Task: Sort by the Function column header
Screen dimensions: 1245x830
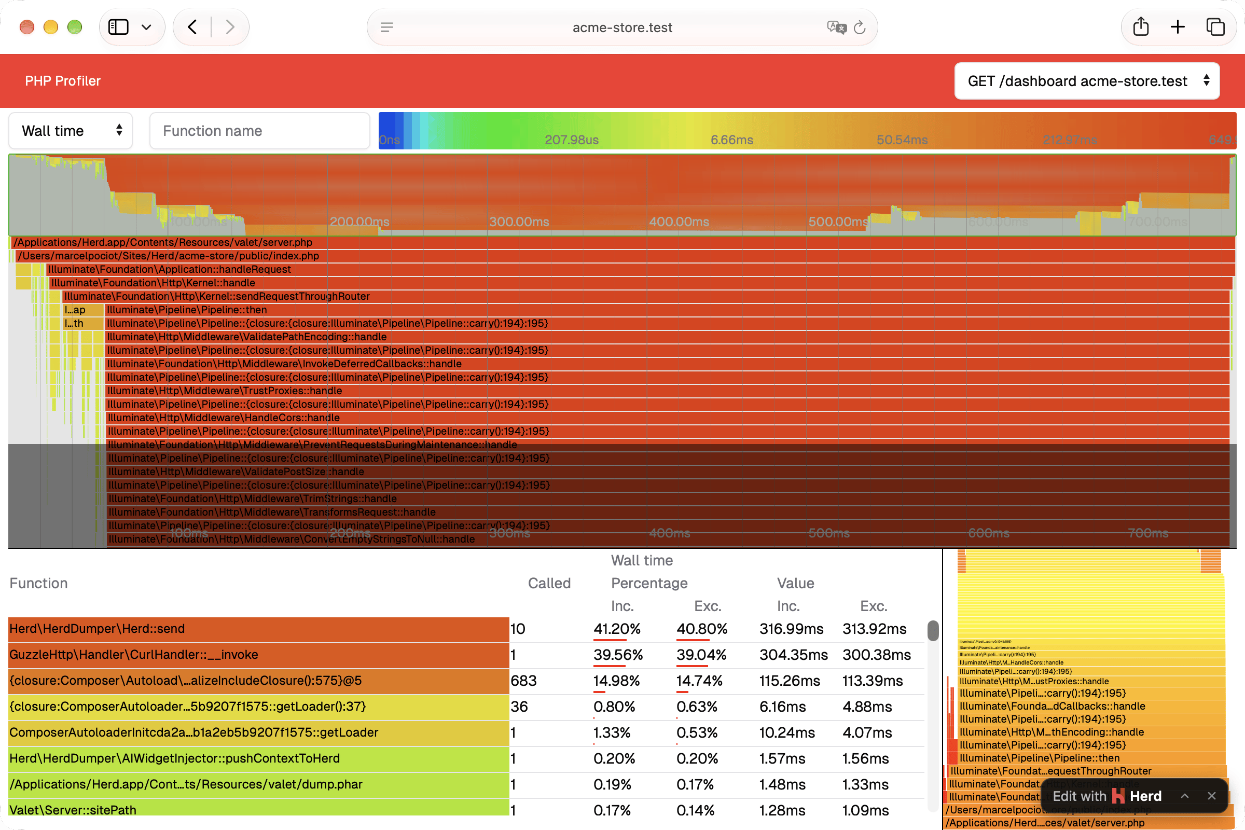Action: coord(38,583)
